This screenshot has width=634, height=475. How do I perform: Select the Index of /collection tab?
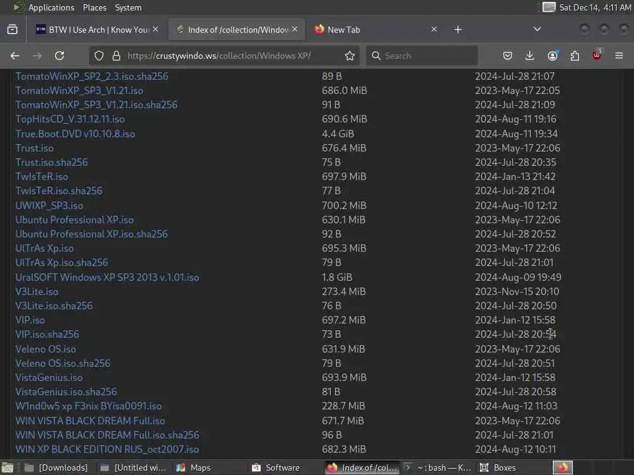[237, 30]
